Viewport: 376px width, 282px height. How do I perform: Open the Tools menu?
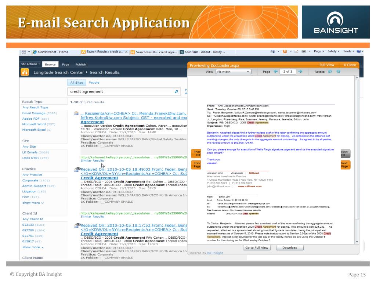[348, 51]
